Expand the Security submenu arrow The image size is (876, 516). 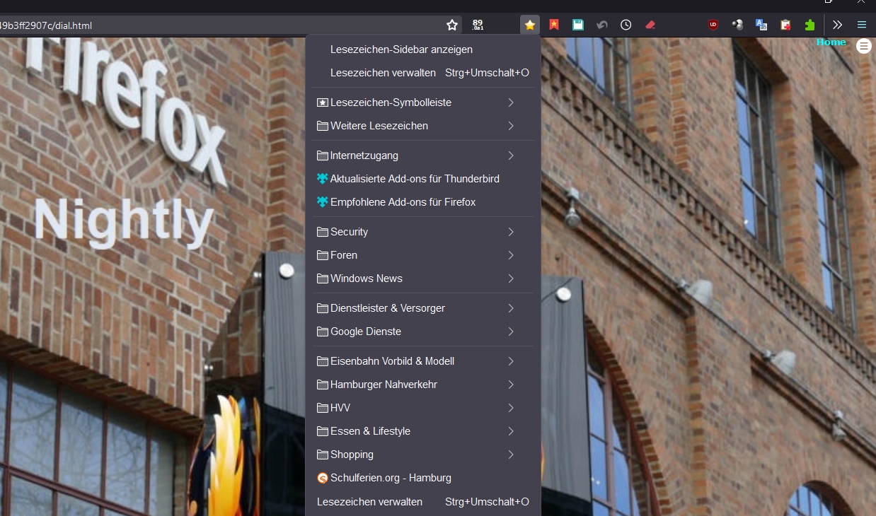coord(511,232)
